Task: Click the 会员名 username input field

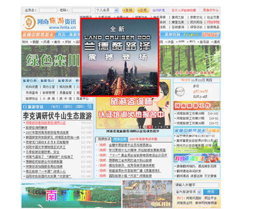Action: [48, 10]
